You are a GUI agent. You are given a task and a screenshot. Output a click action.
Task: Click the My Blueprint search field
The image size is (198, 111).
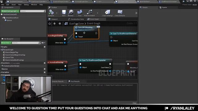26,43
